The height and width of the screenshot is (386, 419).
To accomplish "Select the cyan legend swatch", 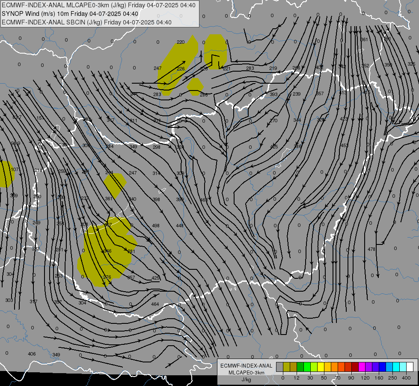I will [x=396, y=367].
